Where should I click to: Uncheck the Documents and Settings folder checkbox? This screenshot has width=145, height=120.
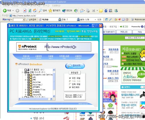[28, 75]
